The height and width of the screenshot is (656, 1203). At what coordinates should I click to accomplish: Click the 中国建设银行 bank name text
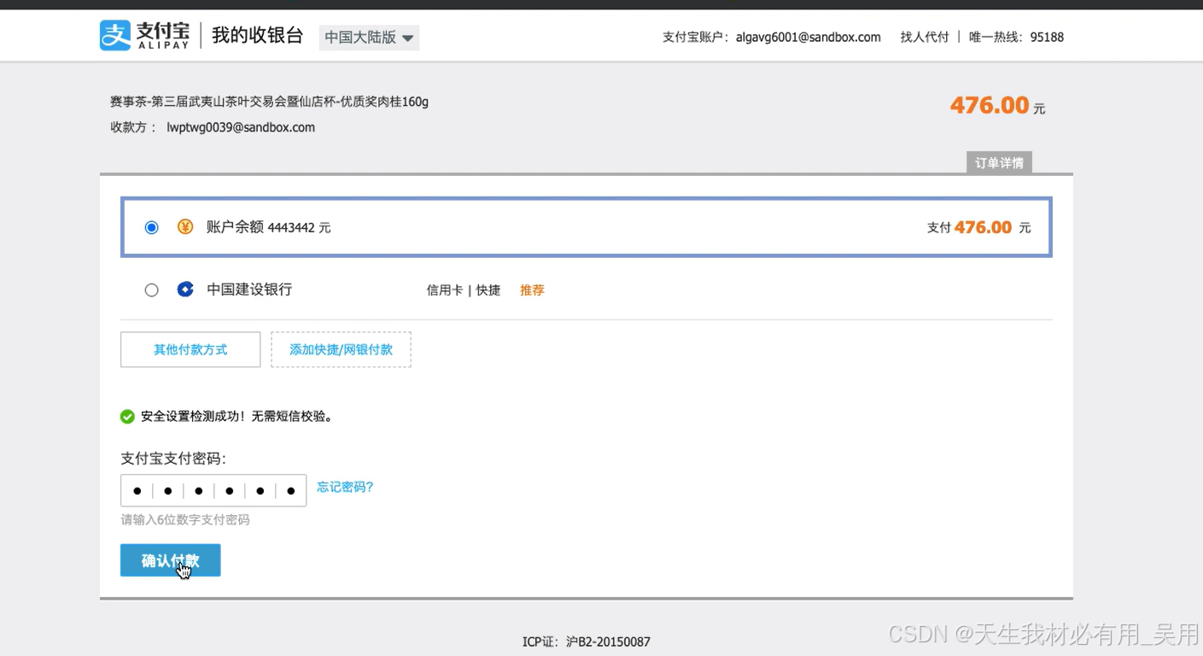click(249, 290)
